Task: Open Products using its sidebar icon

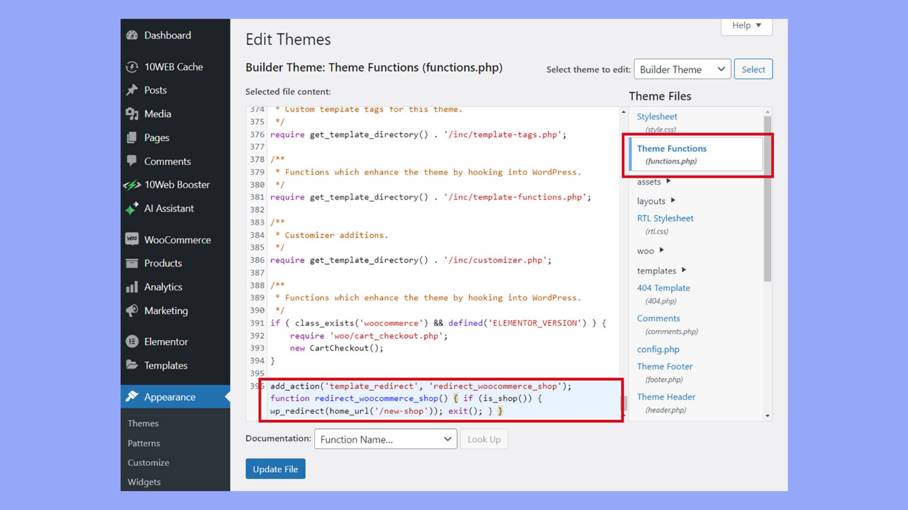Action: click(x=131, y=263)
